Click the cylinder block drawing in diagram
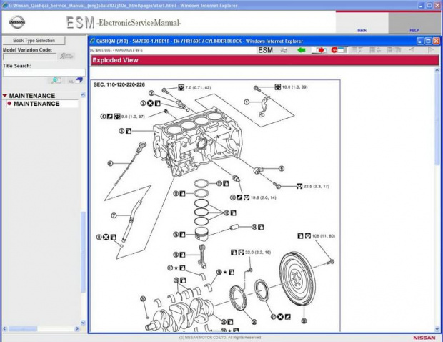 tap(198, 142)
